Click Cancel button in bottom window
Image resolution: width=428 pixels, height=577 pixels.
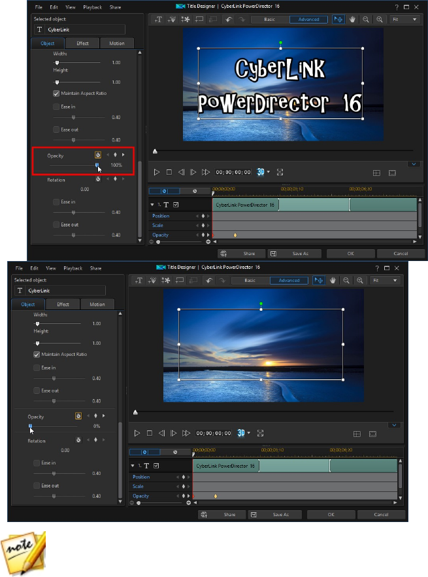(381, 514)
